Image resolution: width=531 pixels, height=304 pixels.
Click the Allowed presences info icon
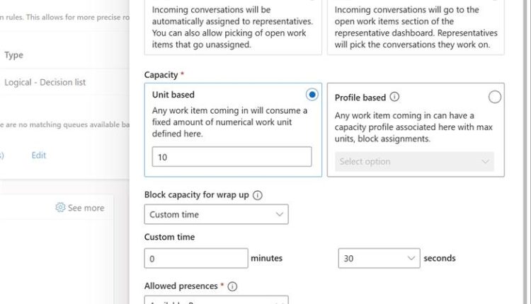coord(232,286)
